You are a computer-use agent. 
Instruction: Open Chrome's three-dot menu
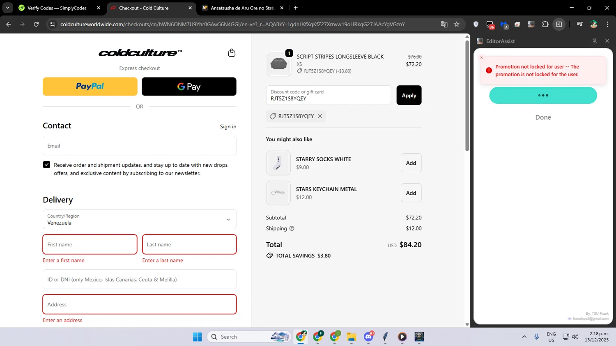[607, 24]
